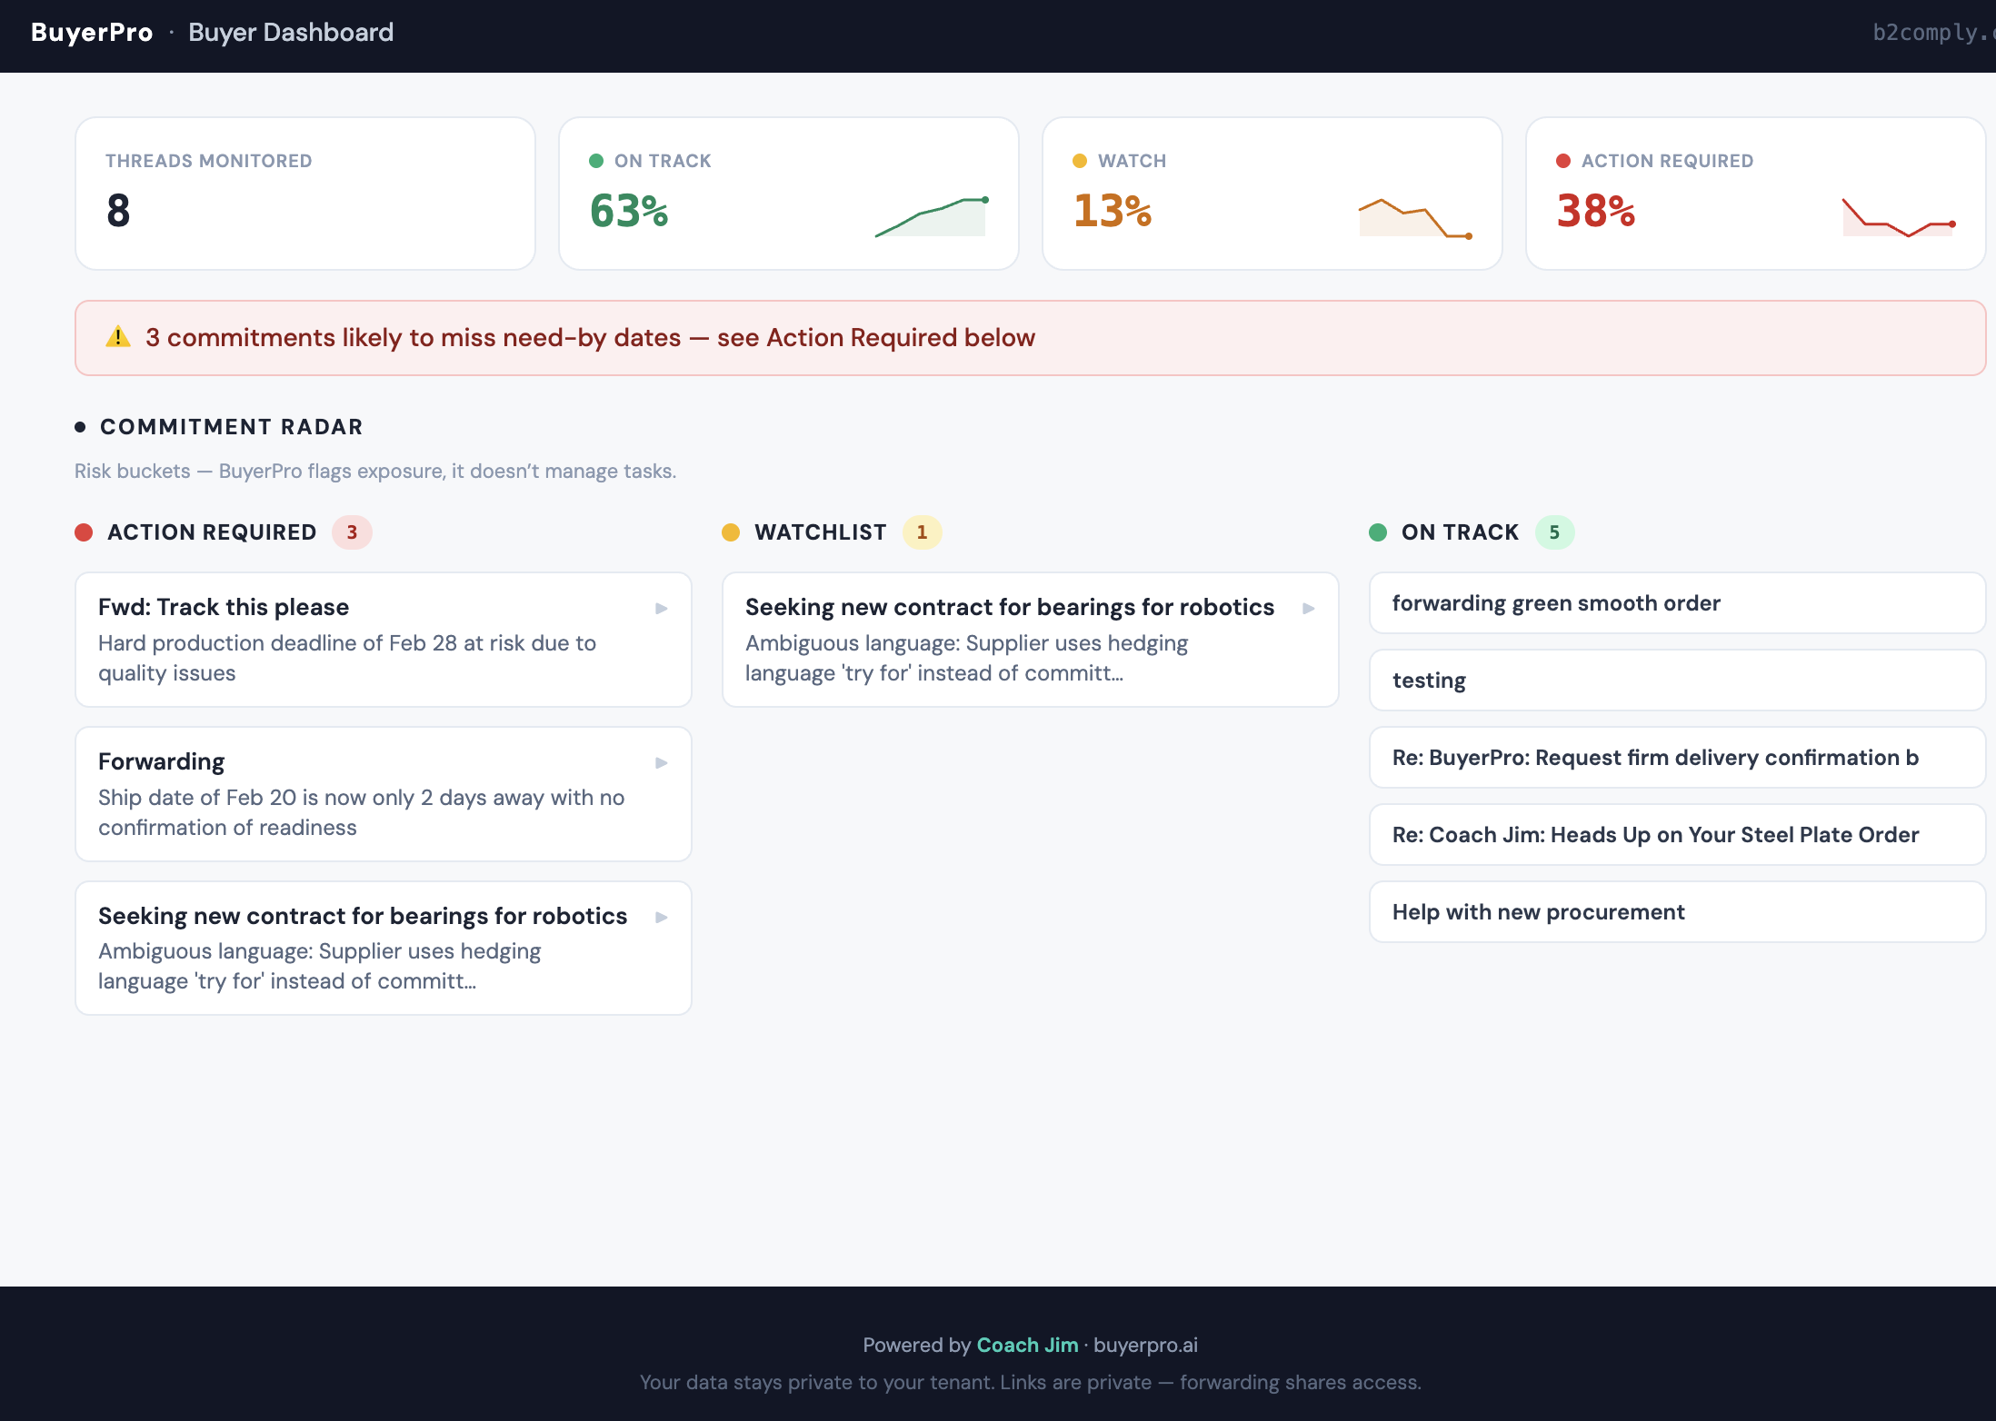Toggle the red '3' count badge on Action Required
This screenshot has width=1996, height=1421.
tap(353, 532)
